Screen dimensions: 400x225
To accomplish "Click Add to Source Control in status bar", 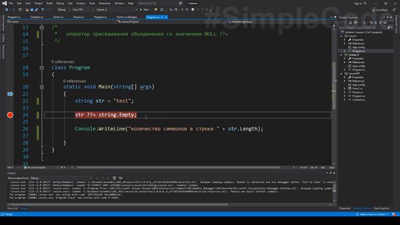I will click(372, 214).
